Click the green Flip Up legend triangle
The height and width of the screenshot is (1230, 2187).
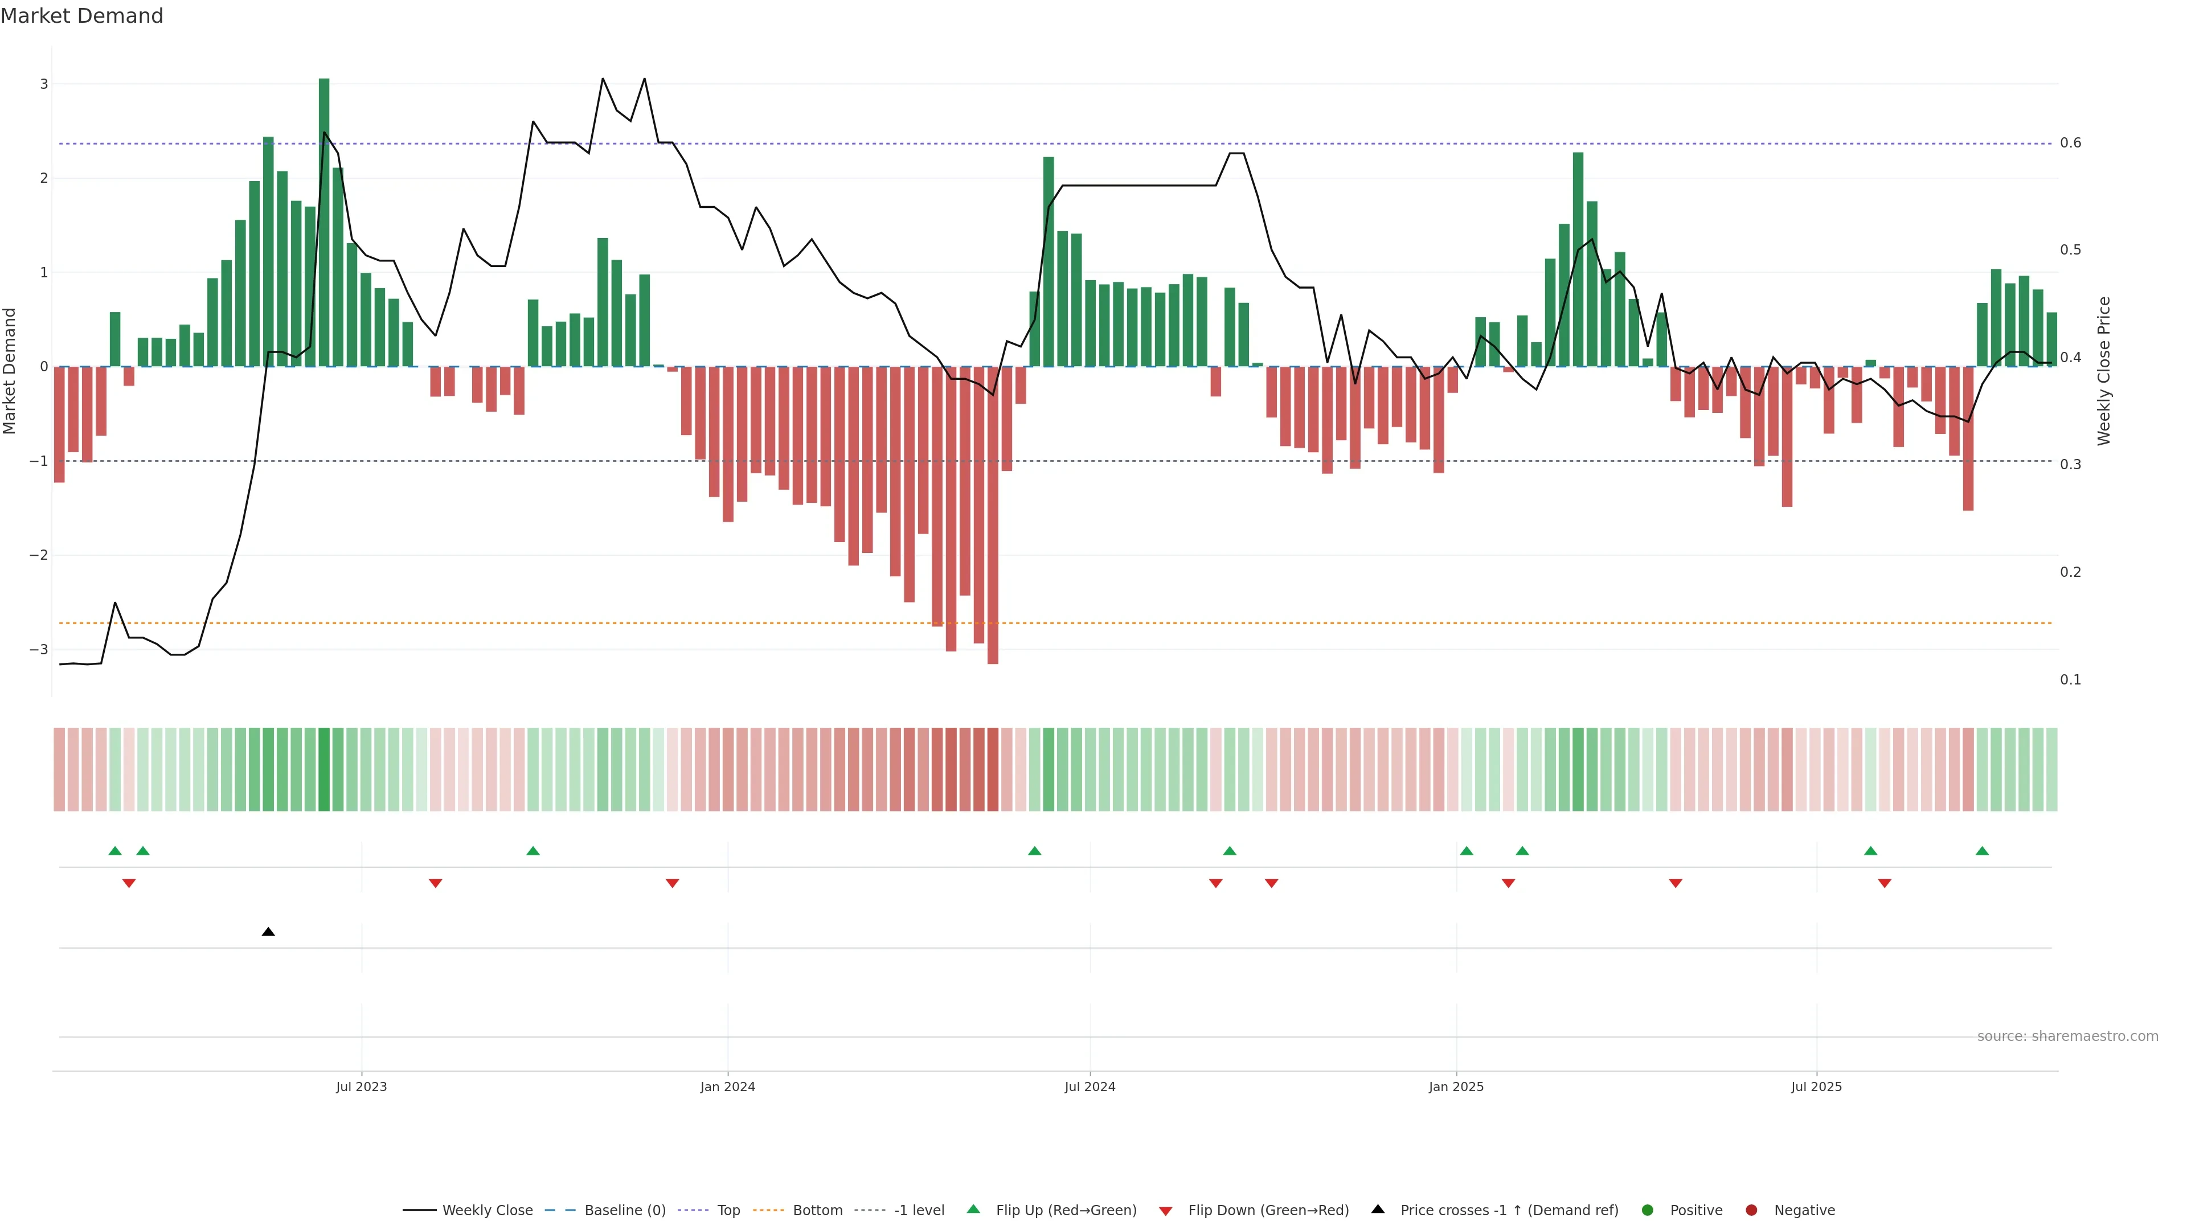pos(974,1209)
